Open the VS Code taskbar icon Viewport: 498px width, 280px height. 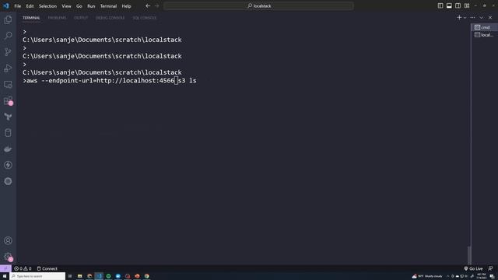(99, 276)
